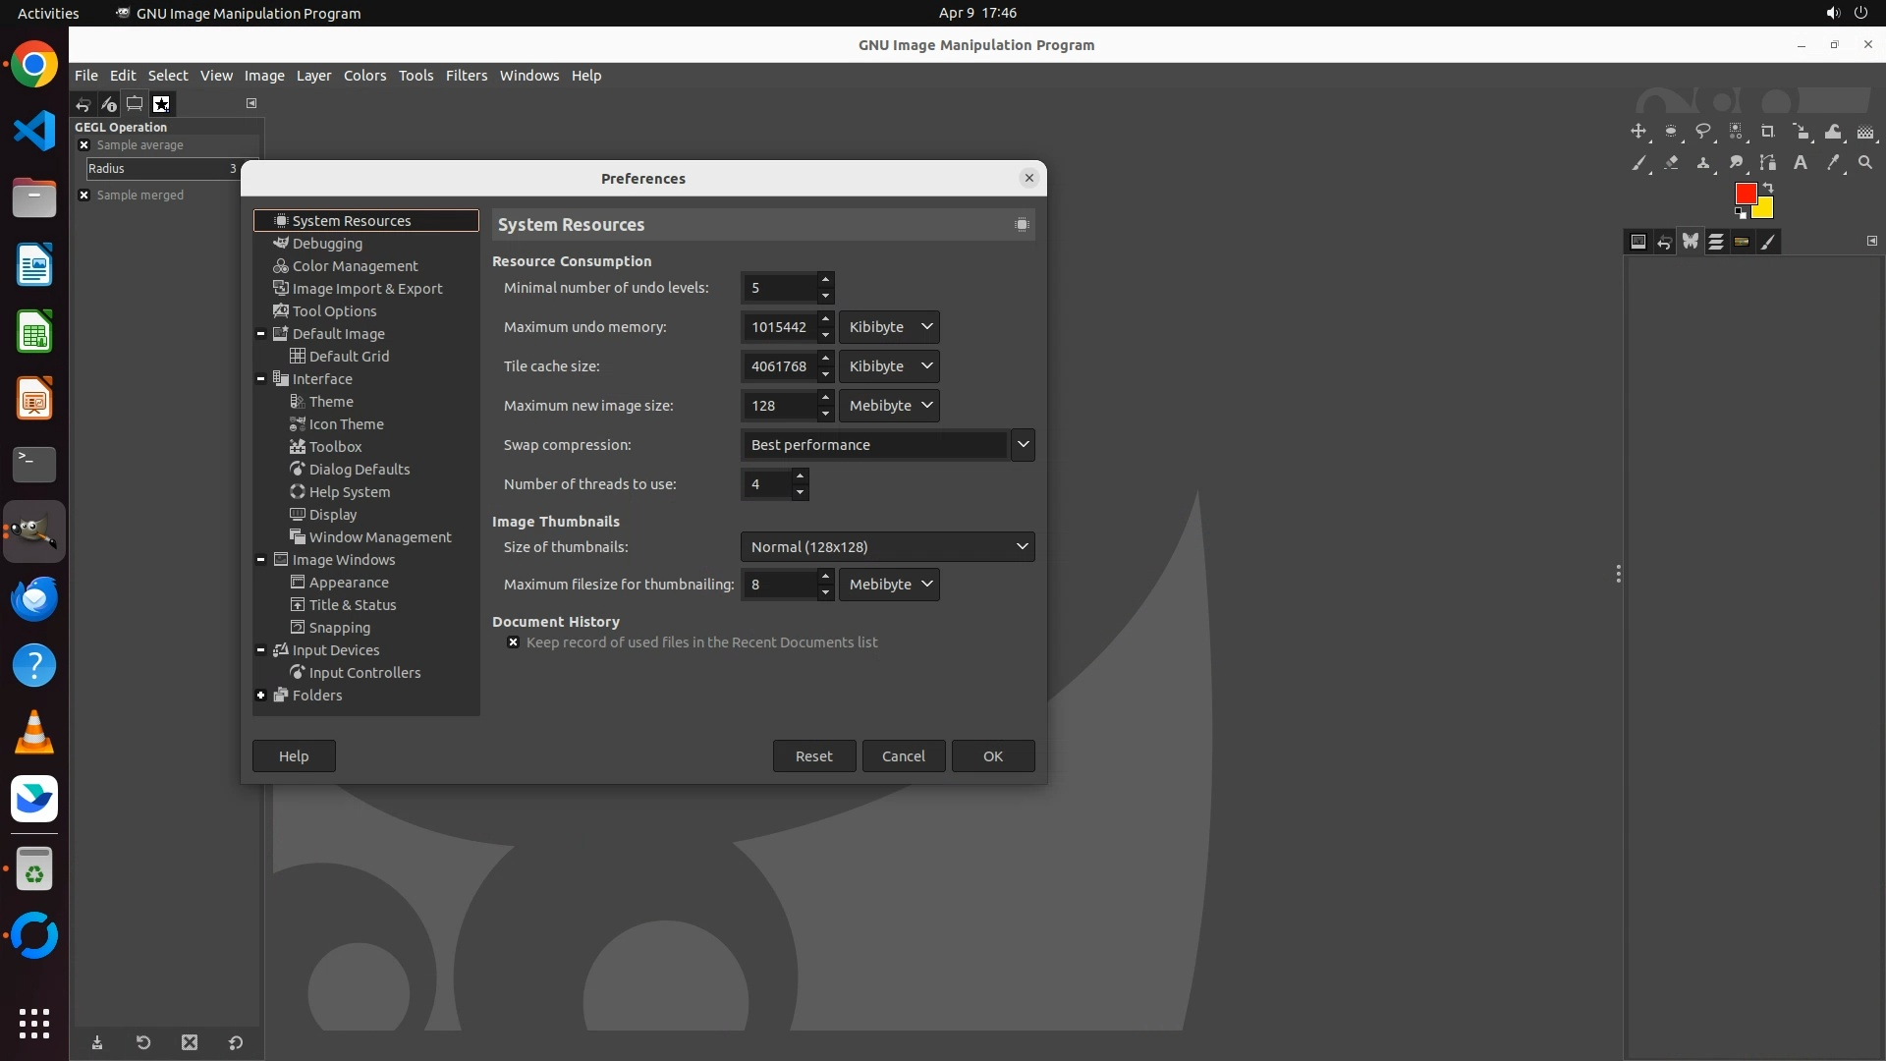Toggle the Sample merged checkbox
The image size is (1886, 1061).
point(84,195)
